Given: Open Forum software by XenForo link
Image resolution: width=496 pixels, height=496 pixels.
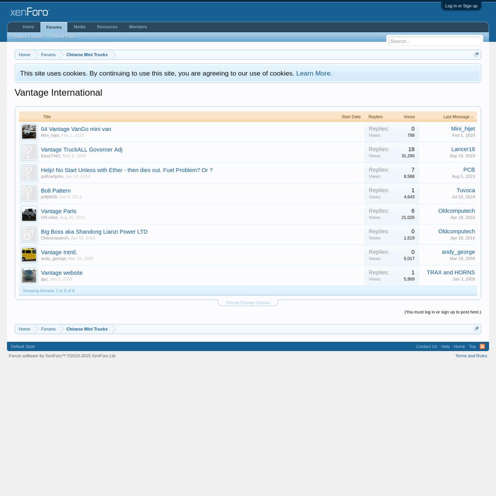Looking at the screenshot, I should (62, 356).
